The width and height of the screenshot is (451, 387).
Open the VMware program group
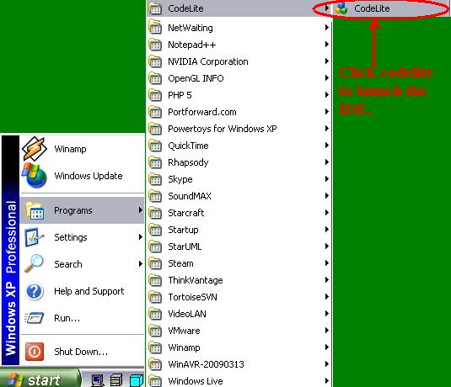[239, 331]
